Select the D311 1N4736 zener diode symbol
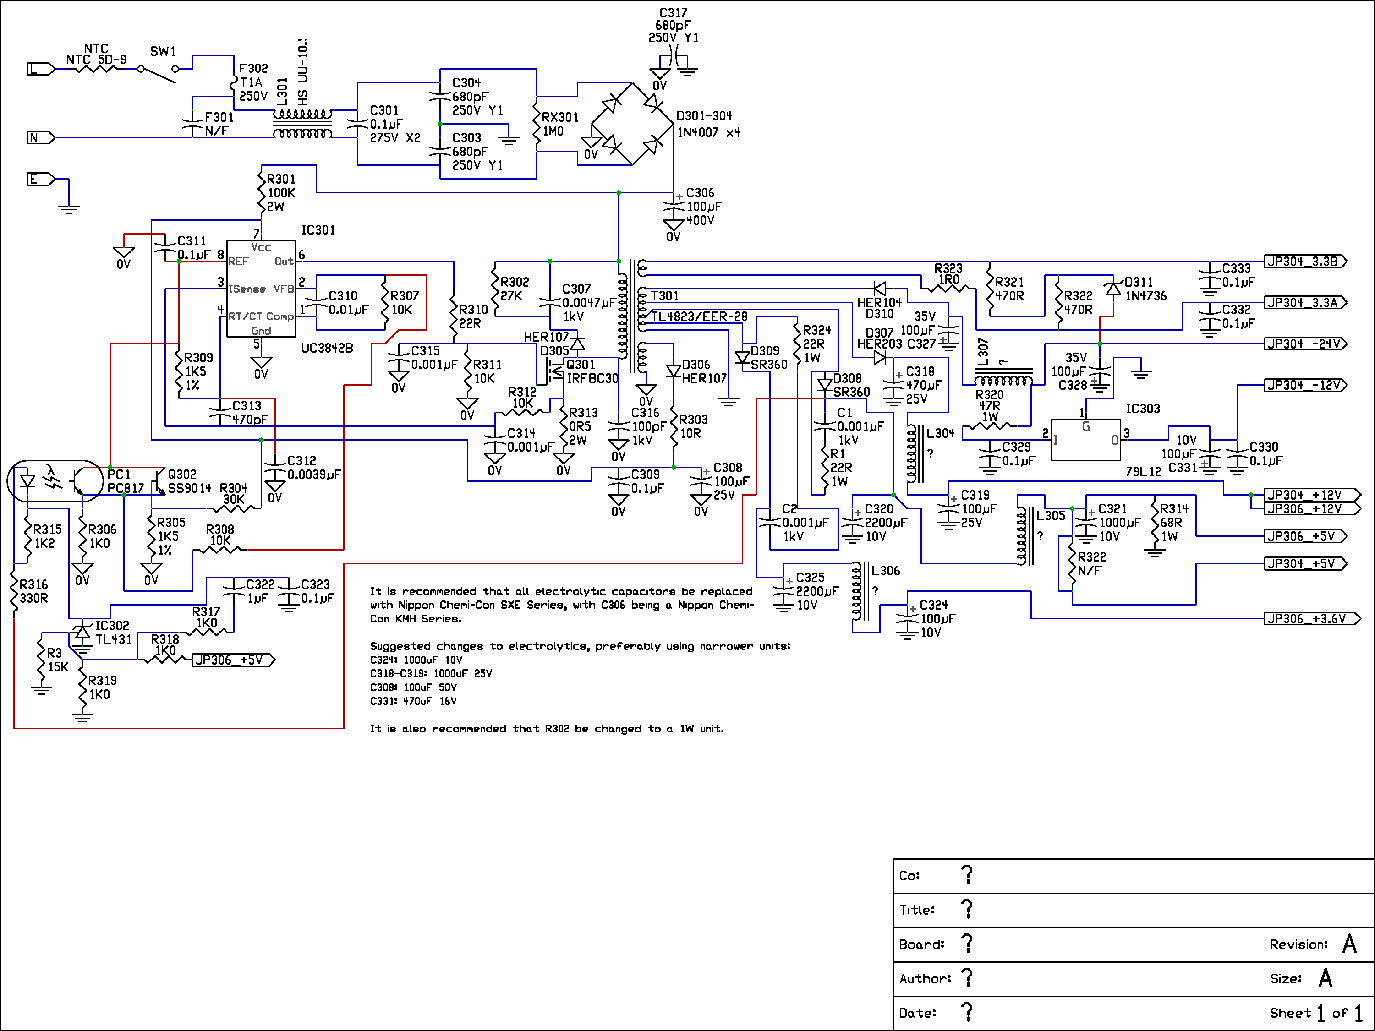The width and height of the screenshot is (1375, 1031). [x=1112, y=289]
